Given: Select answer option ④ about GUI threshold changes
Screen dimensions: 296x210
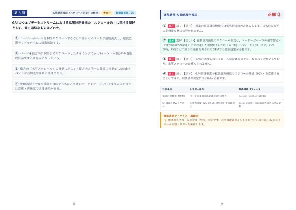Looking at the screenshot, I should coord(74,86).
